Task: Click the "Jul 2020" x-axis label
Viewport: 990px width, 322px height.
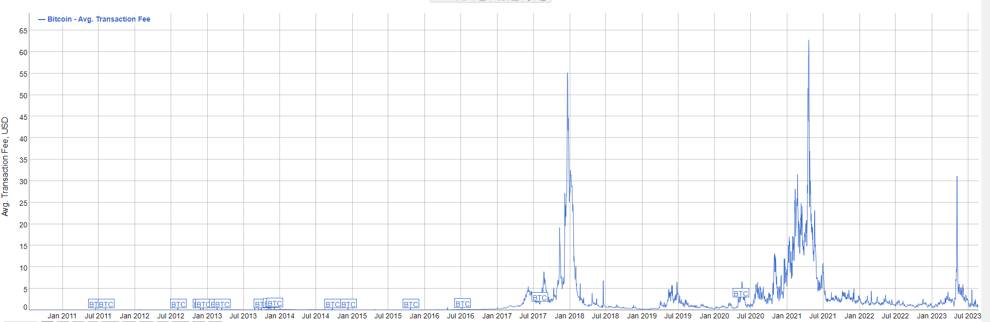Action: click(751, 316)
